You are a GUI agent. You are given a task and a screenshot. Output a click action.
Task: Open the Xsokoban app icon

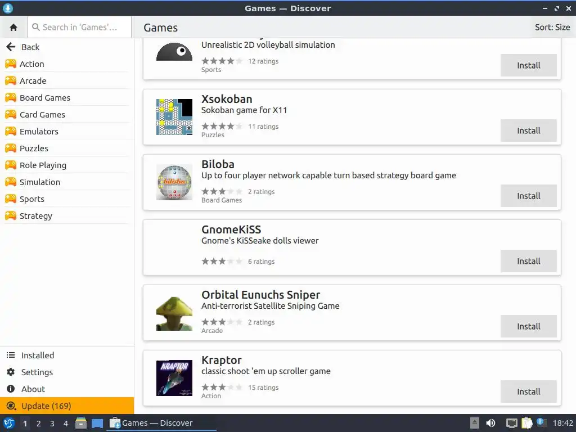tap(174, 117)
